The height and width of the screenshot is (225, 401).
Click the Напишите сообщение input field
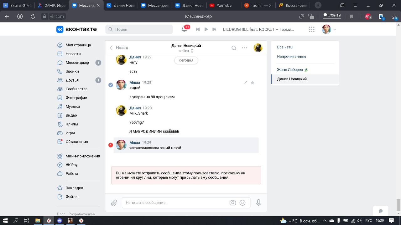pos(175,203)
